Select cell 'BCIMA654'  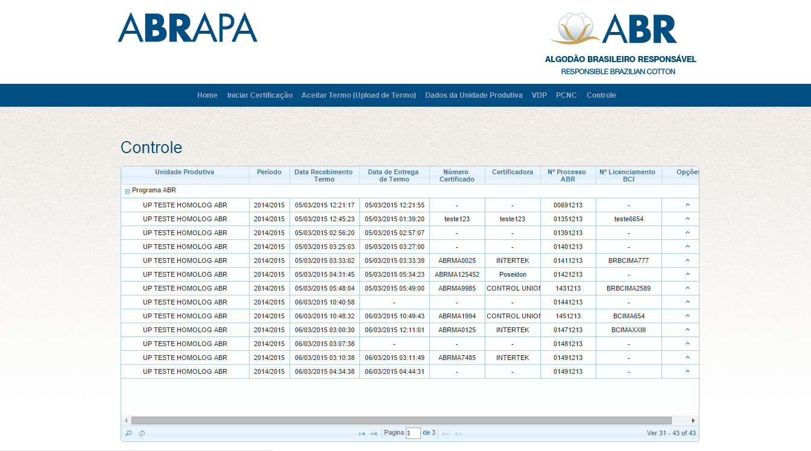coord(628,316)
